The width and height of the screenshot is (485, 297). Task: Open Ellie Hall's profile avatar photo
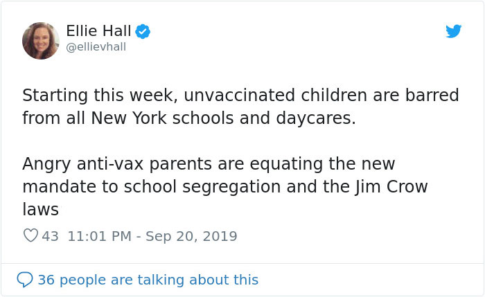point(41,40)
